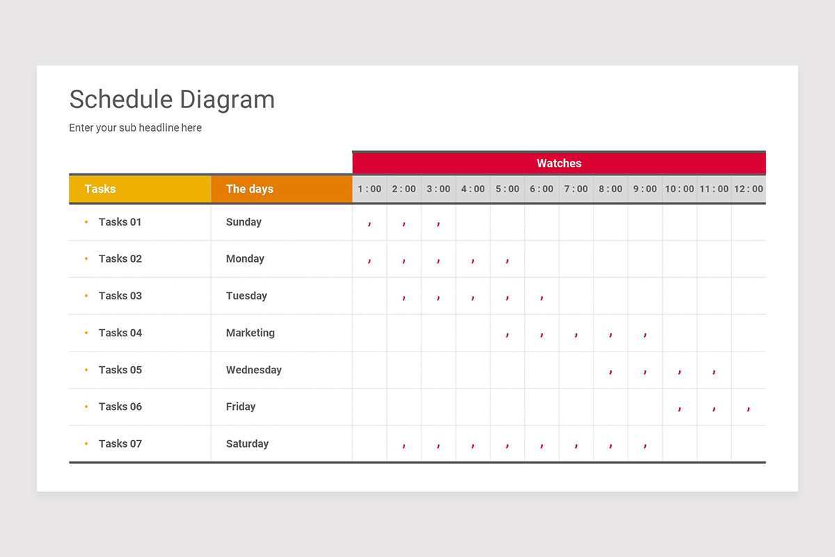Viewport: 835px width, 557px height.
Task: Open the 10:00 column header
Action: pyautogui.click(x=679, y=188)
